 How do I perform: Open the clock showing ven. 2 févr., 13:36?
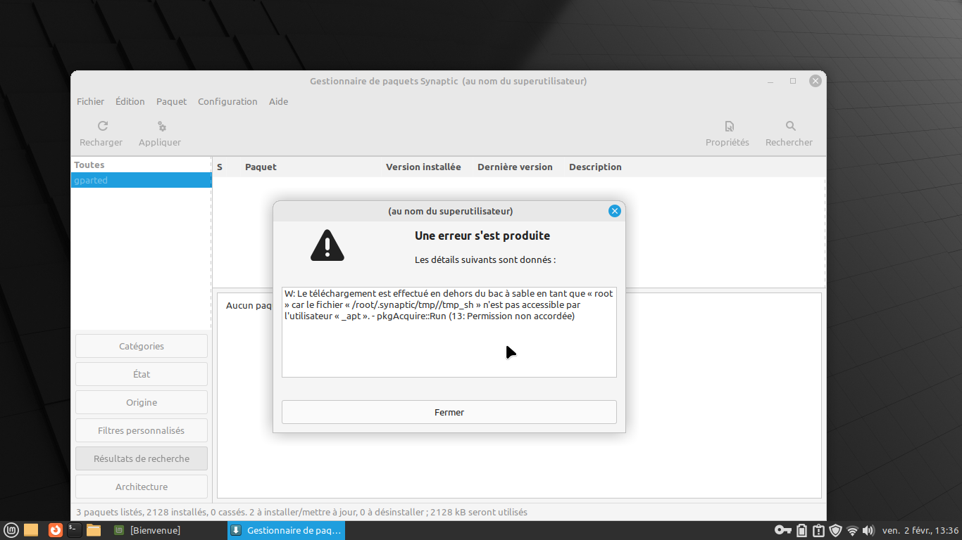pyautogui.click(x=920, y=530)
